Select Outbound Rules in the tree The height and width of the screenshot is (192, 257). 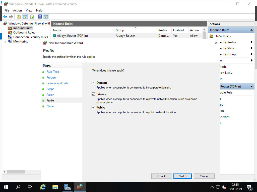pos(24,32)
